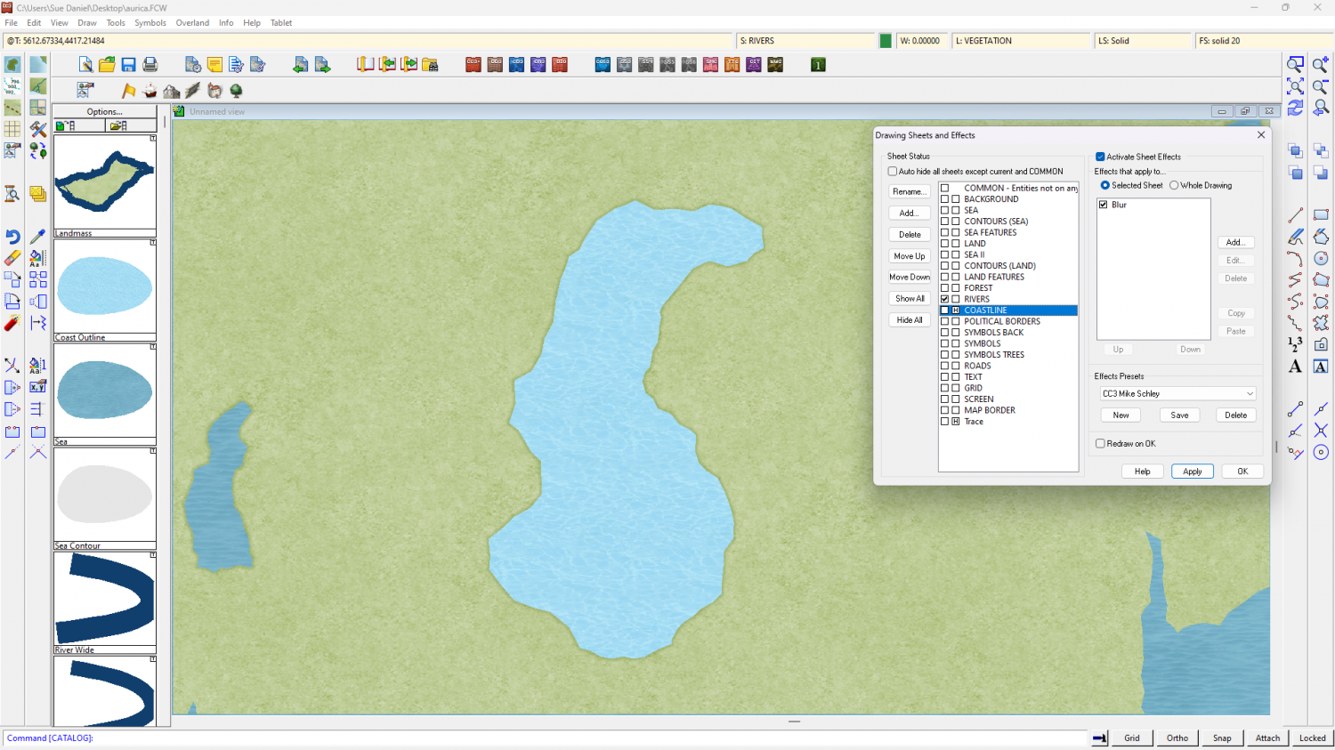Click the Open folder icon in toolbar

tap(107, 64)
